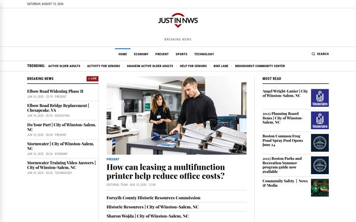Image resolution: width=356 pixels, height=222 pixels.
Task: Open the Technology section
Action: coord(204,54)
